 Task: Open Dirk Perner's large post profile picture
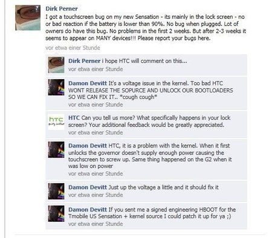click(28, 18)
